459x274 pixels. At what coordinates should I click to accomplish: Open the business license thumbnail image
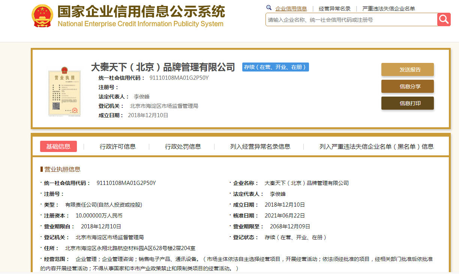click(x=64, y=92)
